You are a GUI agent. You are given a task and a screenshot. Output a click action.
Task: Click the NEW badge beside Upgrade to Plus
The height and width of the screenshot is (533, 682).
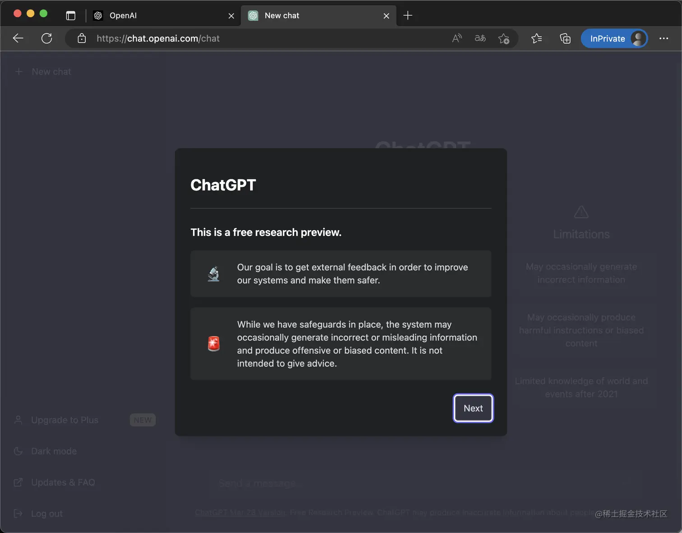143,420
